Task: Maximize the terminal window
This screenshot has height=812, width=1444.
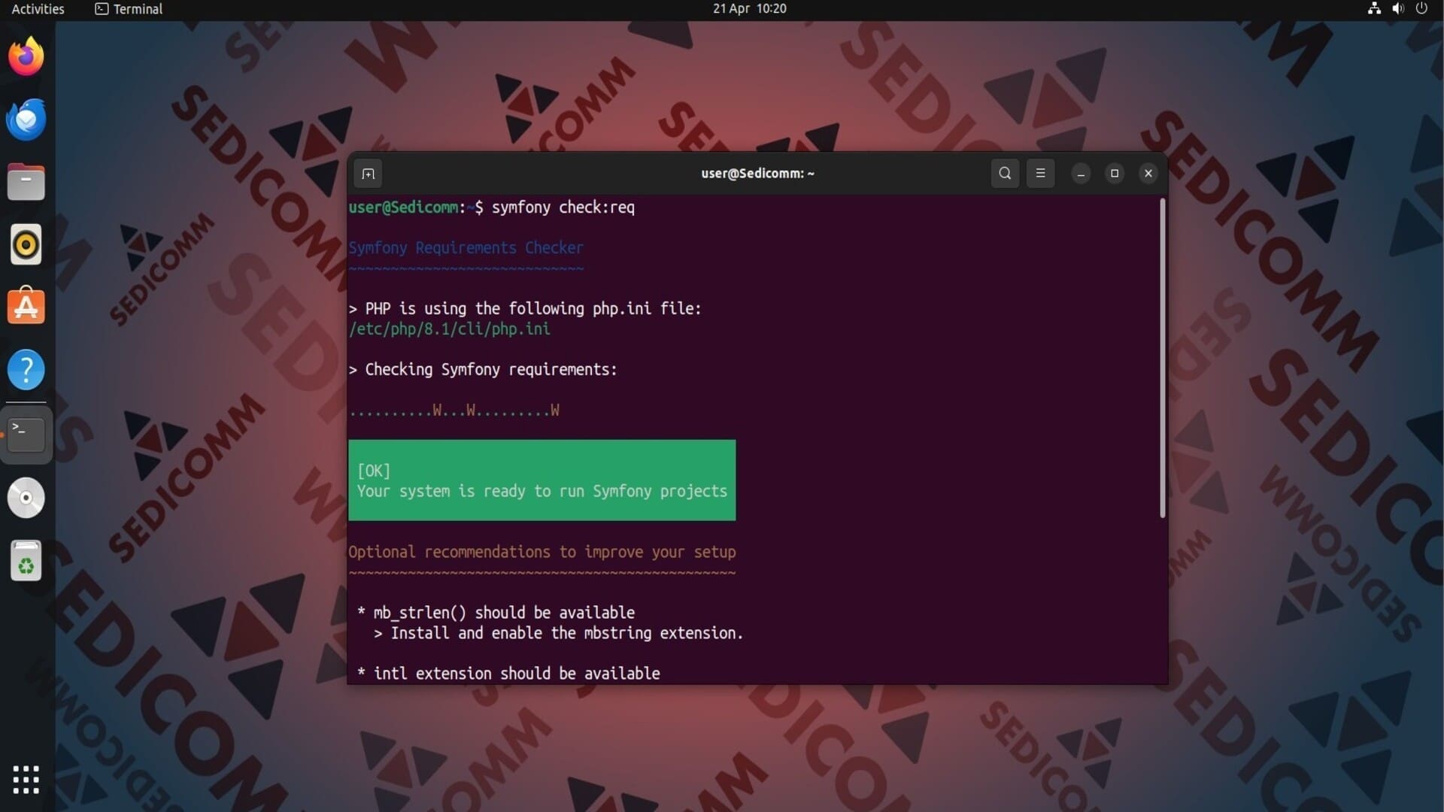Action: [x=1115, y=174]
